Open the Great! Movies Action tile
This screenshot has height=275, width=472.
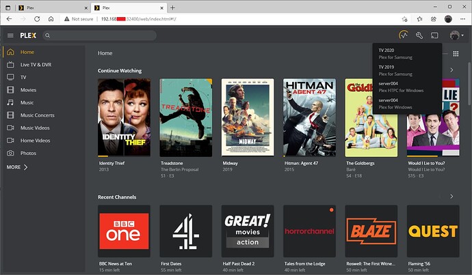point(248,231)
